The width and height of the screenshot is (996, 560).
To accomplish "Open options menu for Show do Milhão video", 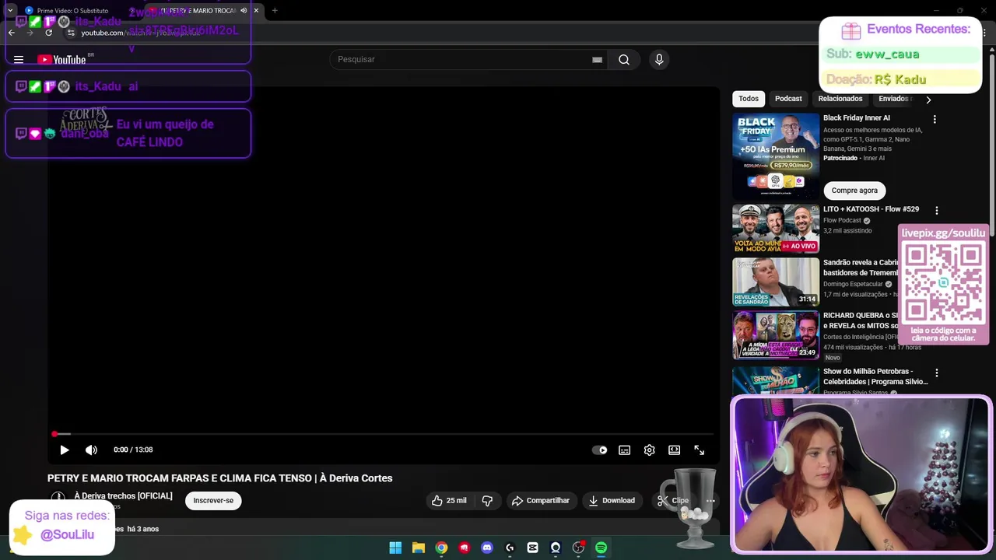I will (936, 373).
